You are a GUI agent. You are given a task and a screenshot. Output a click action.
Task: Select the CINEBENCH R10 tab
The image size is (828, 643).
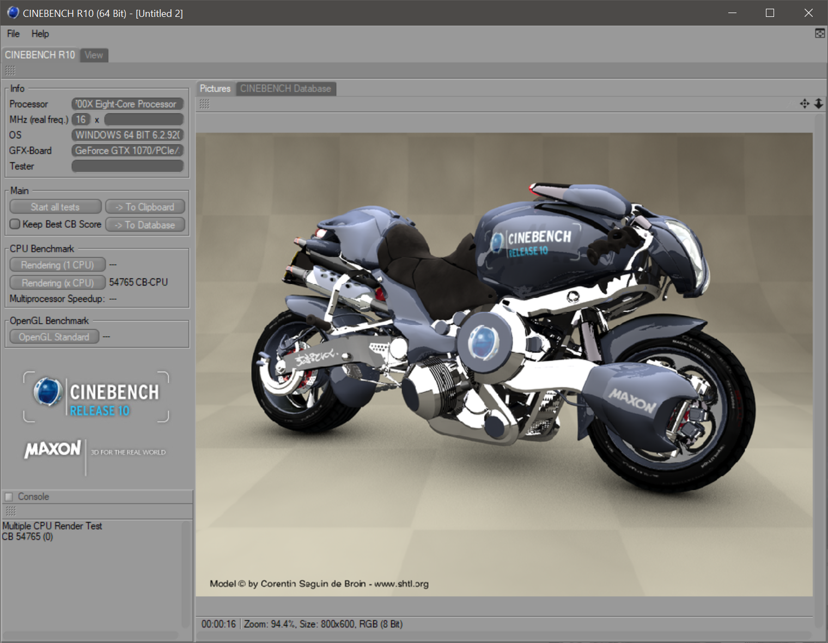40,55
